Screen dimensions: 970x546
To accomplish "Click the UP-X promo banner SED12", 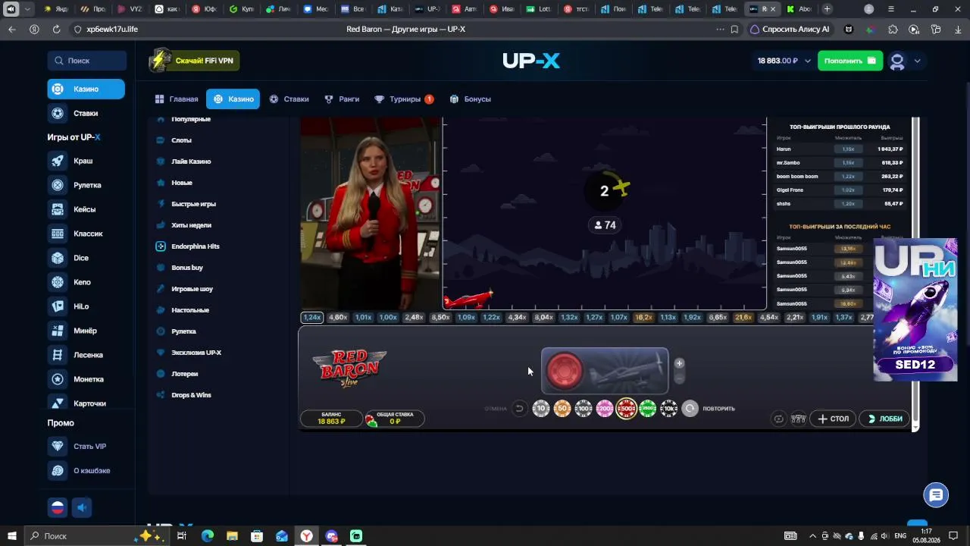I will point(915,309).
